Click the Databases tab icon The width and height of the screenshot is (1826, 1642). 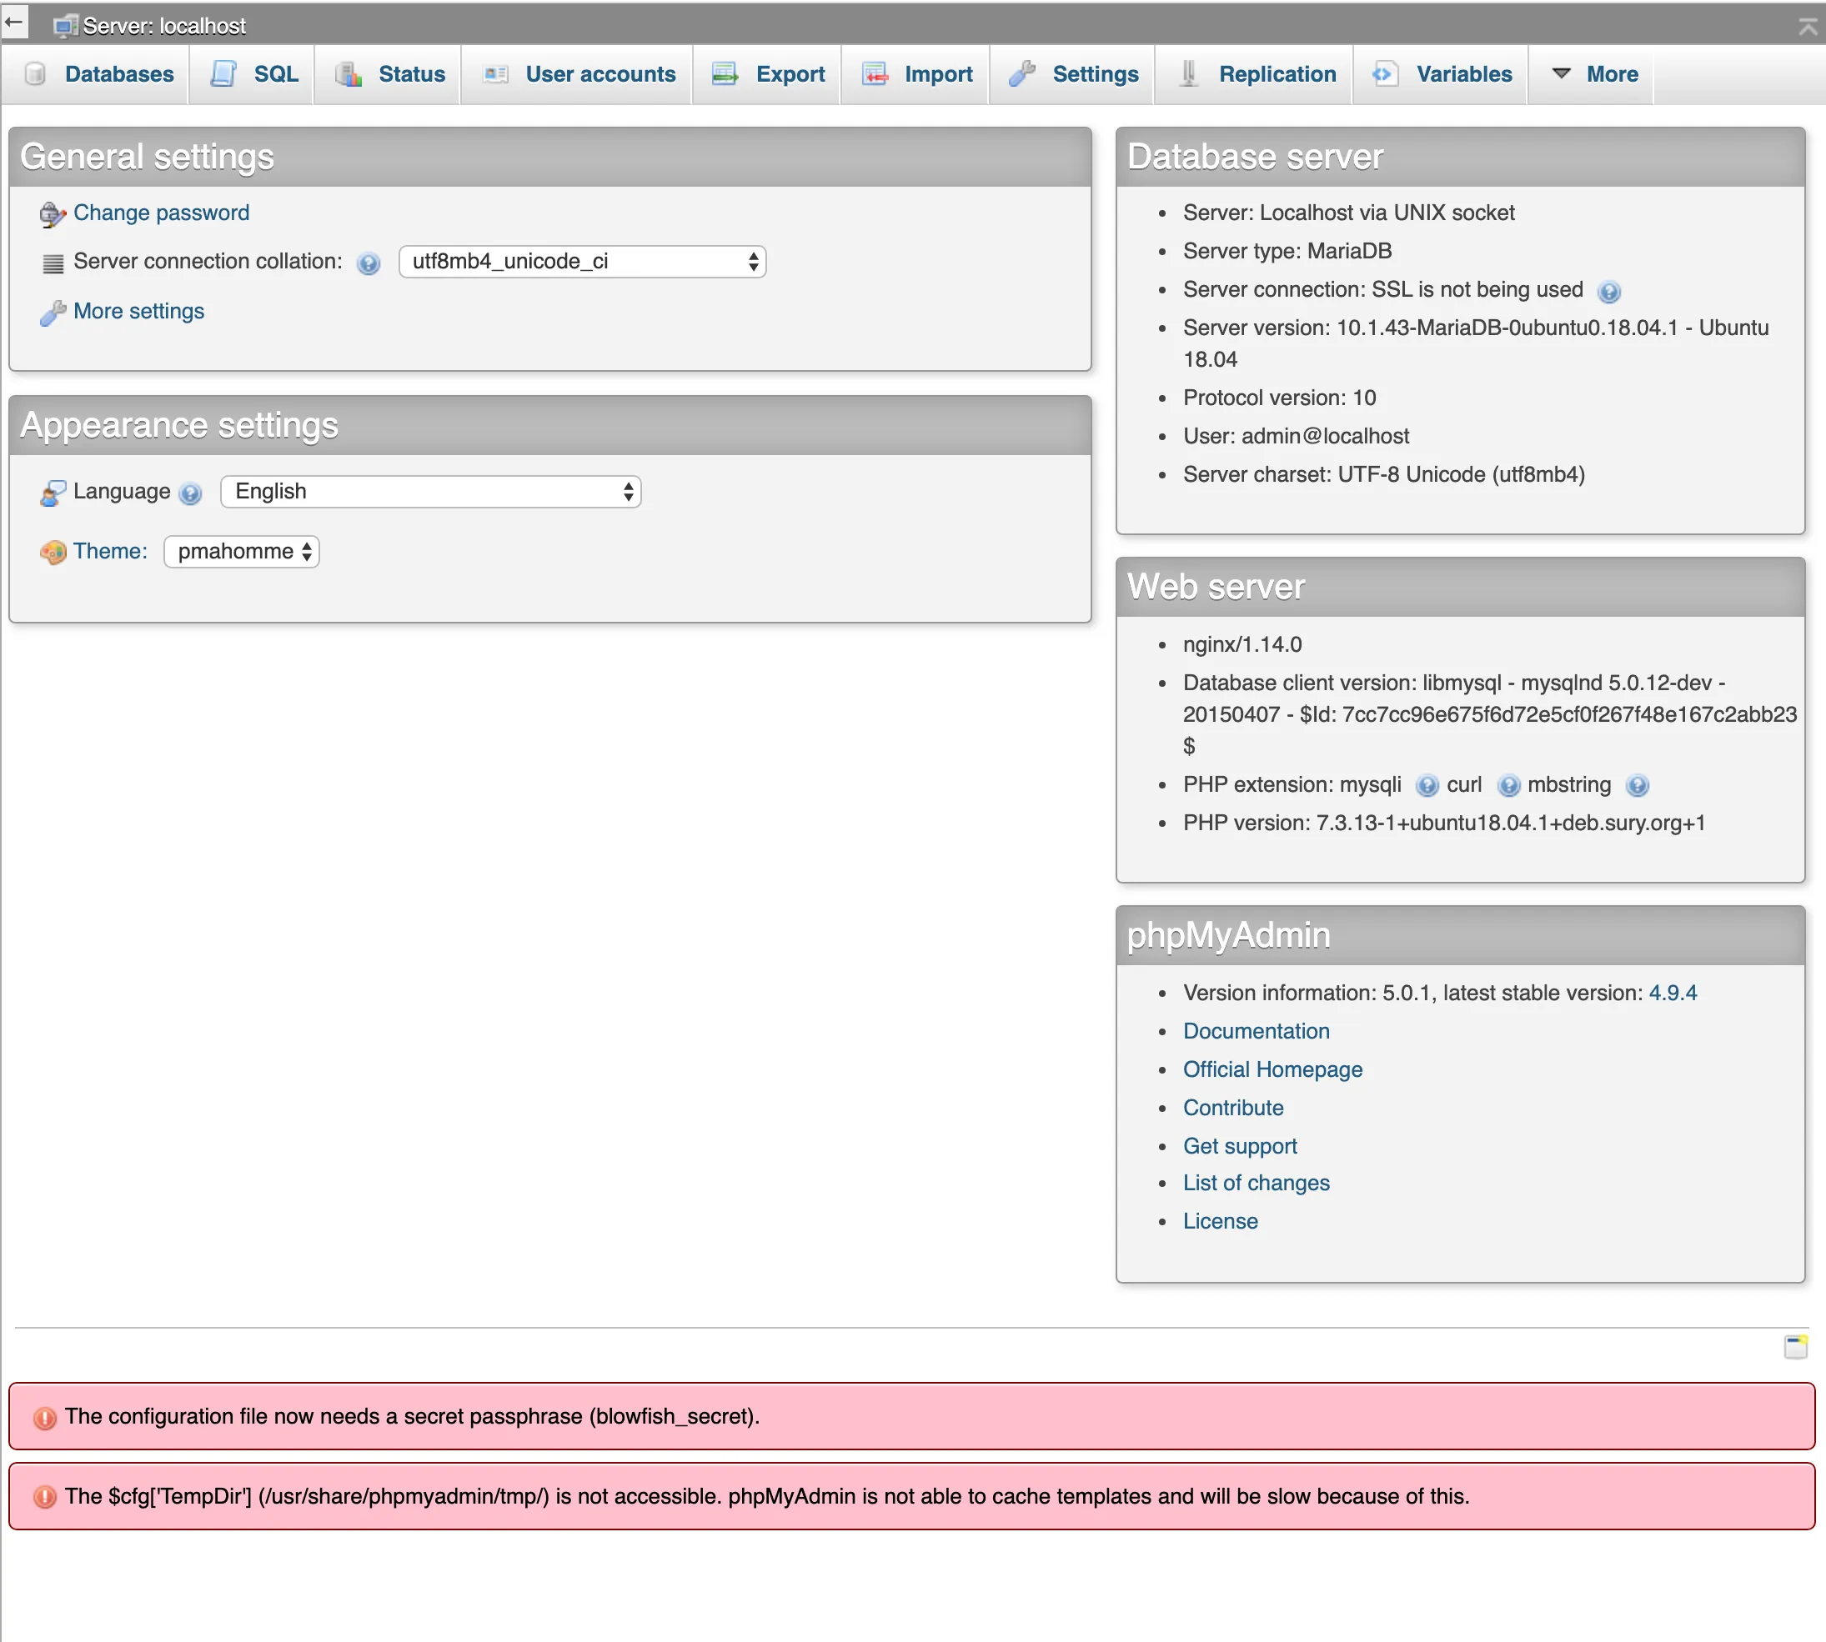coord(35,74)
